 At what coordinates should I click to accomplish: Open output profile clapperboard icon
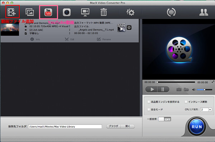[x=121, y=28]
